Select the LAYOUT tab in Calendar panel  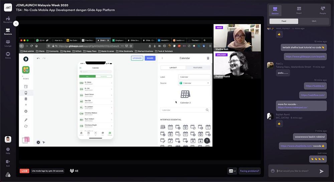pyautogui.click(x=173, y=68)
